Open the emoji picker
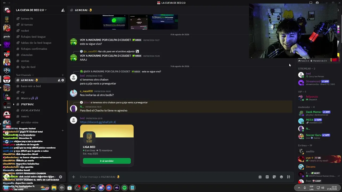342x192 pixels. coord(281,177)
